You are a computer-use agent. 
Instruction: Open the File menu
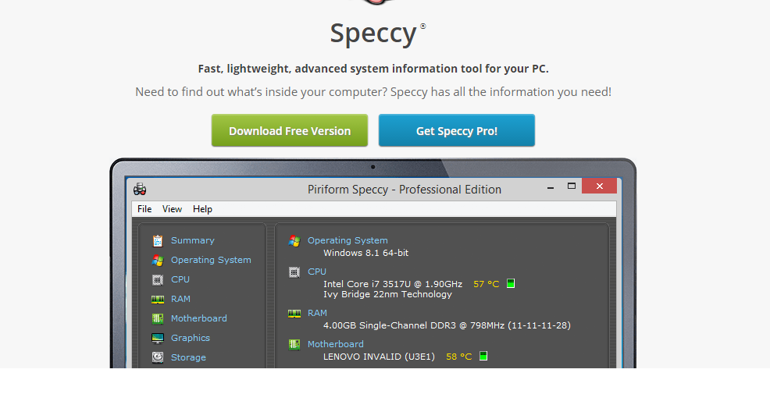coord(144,209)
